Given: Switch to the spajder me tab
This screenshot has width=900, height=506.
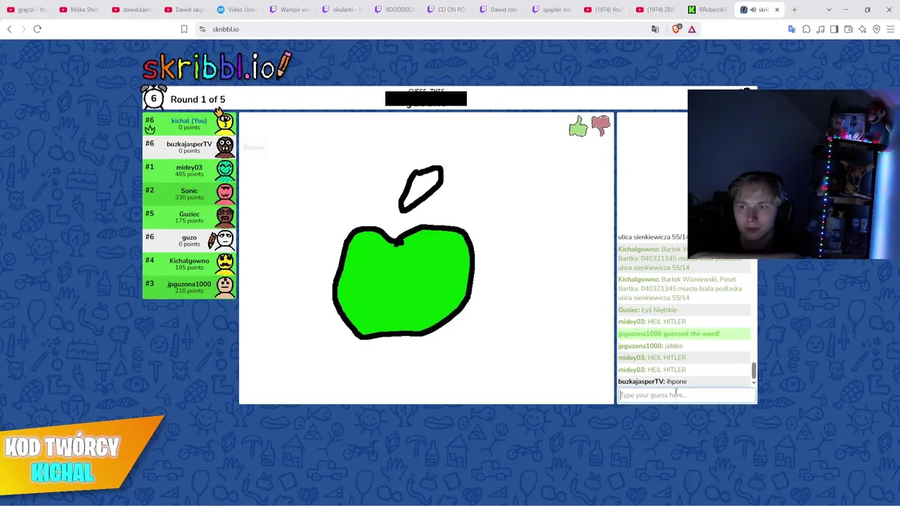Looking at the screenshot, I should [553, 10].
